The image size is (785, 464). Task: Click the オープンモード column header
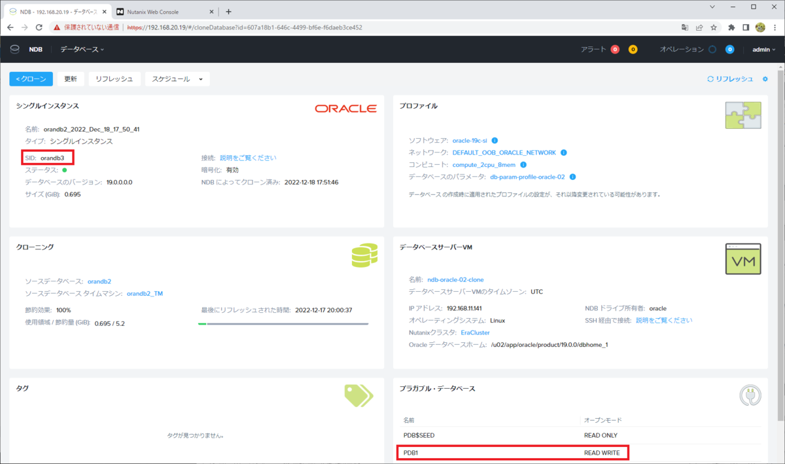pyautogui.click(x=602, y=419)
